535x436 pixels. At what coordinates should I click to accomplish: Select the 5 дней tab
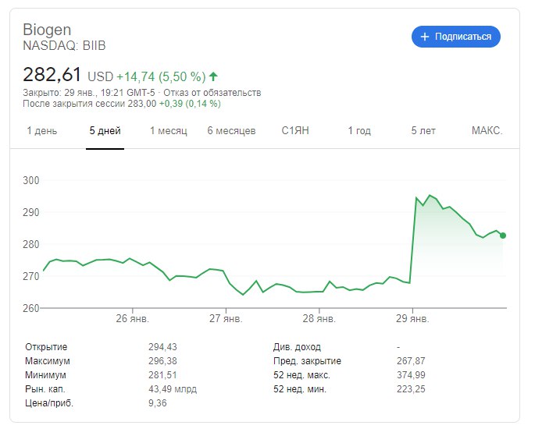pos(105,131)
